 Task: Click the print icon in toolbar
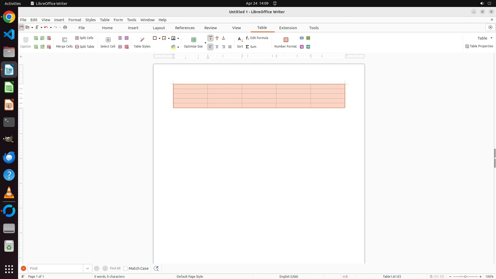coord(65,27)
